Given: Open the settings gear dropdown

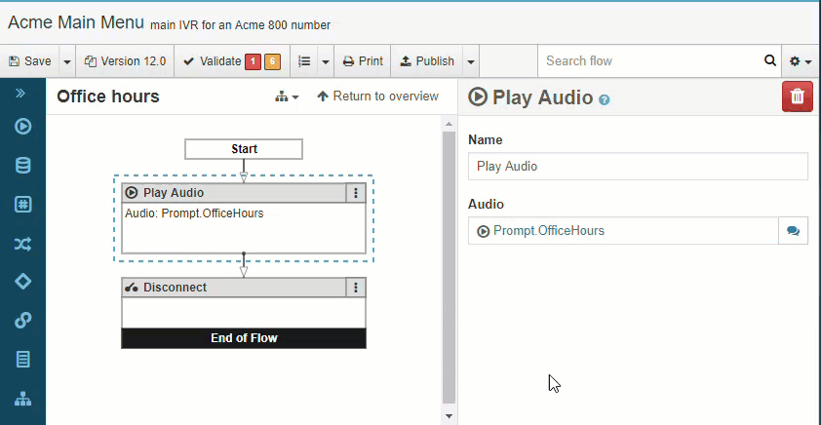Looking at the screenshot, I should [801, 61].
